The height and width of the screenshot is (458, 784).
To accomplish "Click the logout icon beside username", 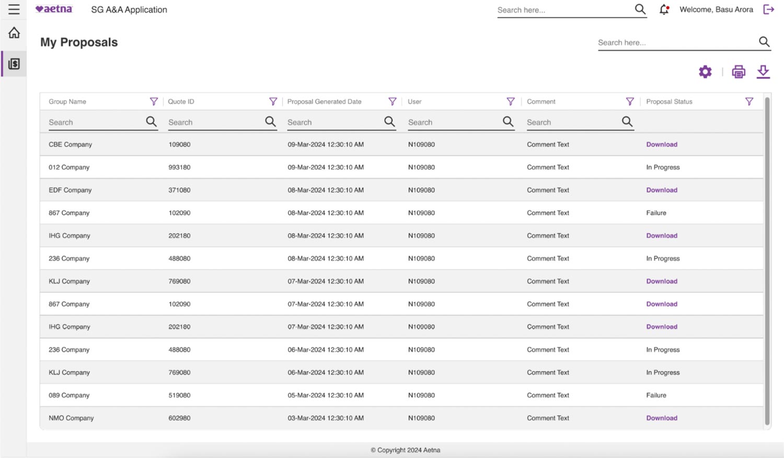I will (x=768, y=9).
